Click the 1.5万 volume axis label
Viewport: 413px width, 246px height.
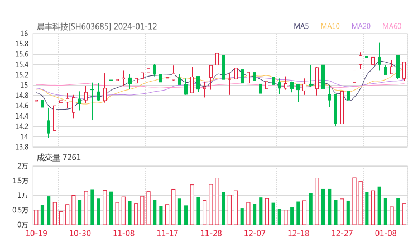click(20, 181)
